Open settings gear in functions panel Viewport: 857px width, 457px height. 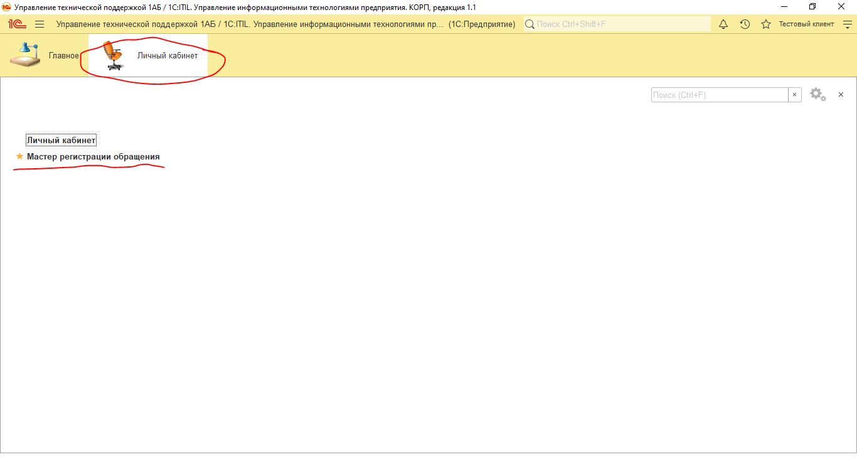coord(817,95)
